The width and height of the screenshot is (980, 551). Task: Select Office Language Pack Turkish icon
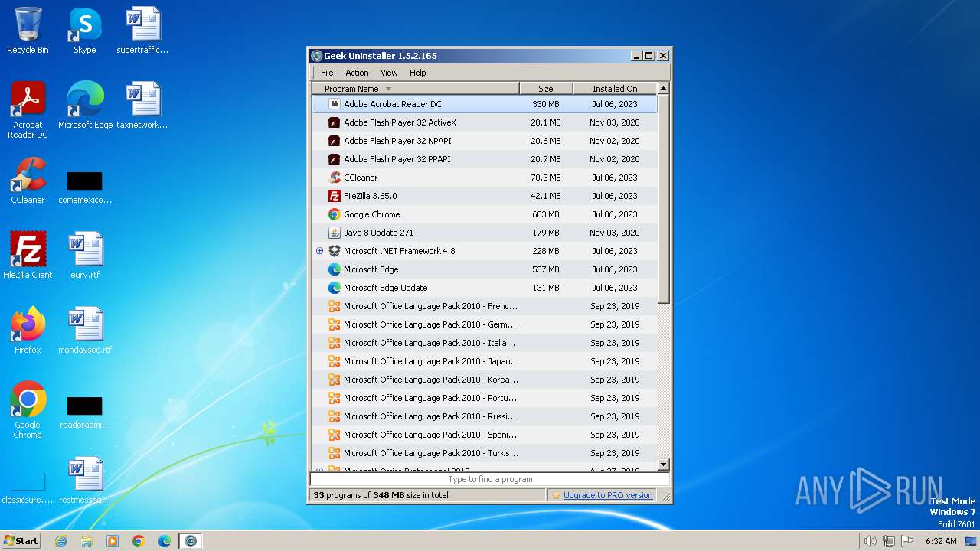pos(334,453)
